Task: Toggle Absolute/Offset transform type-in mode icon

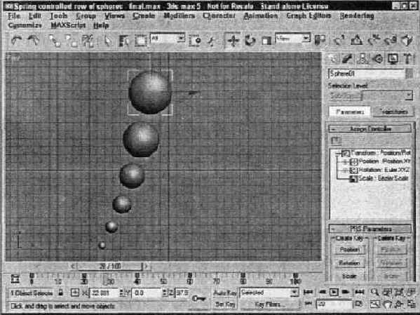Action: (x=75, y=293)
